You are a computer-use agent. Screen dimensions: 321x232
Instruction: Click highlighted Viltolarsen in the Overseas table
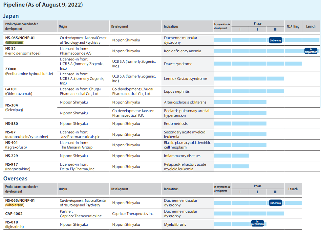[15, 205]
